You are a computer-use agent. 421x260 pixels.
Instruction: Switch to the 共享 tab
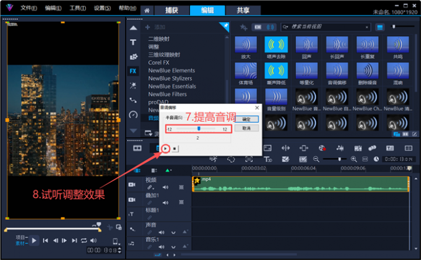click(x=243, y=10)
